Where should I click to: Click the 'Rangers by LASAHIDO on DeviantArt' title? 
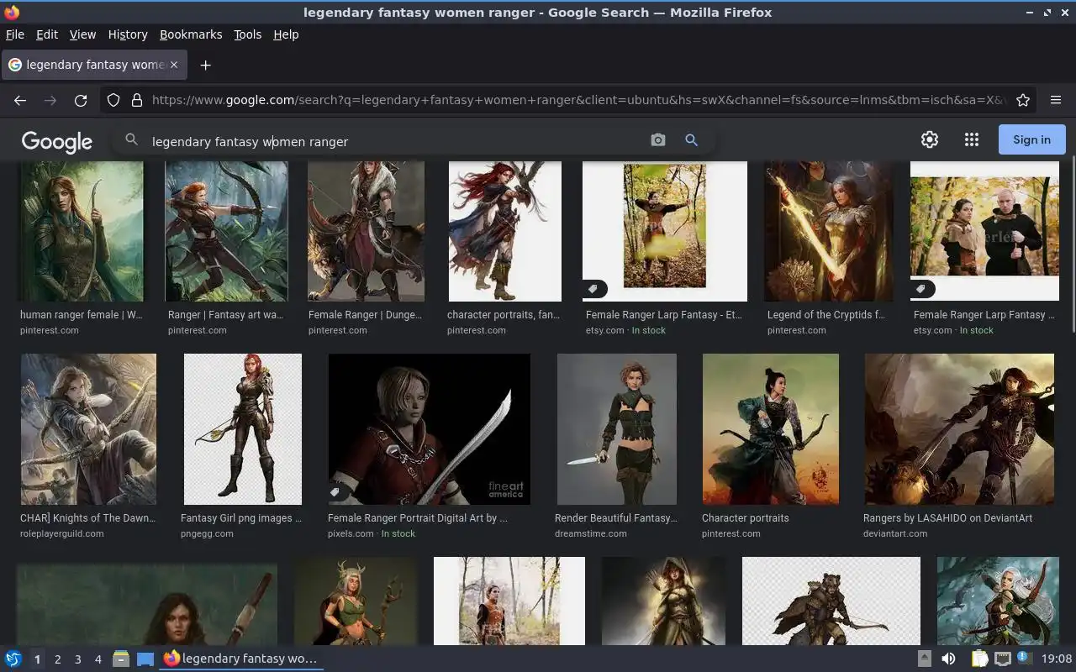point(947,518)
